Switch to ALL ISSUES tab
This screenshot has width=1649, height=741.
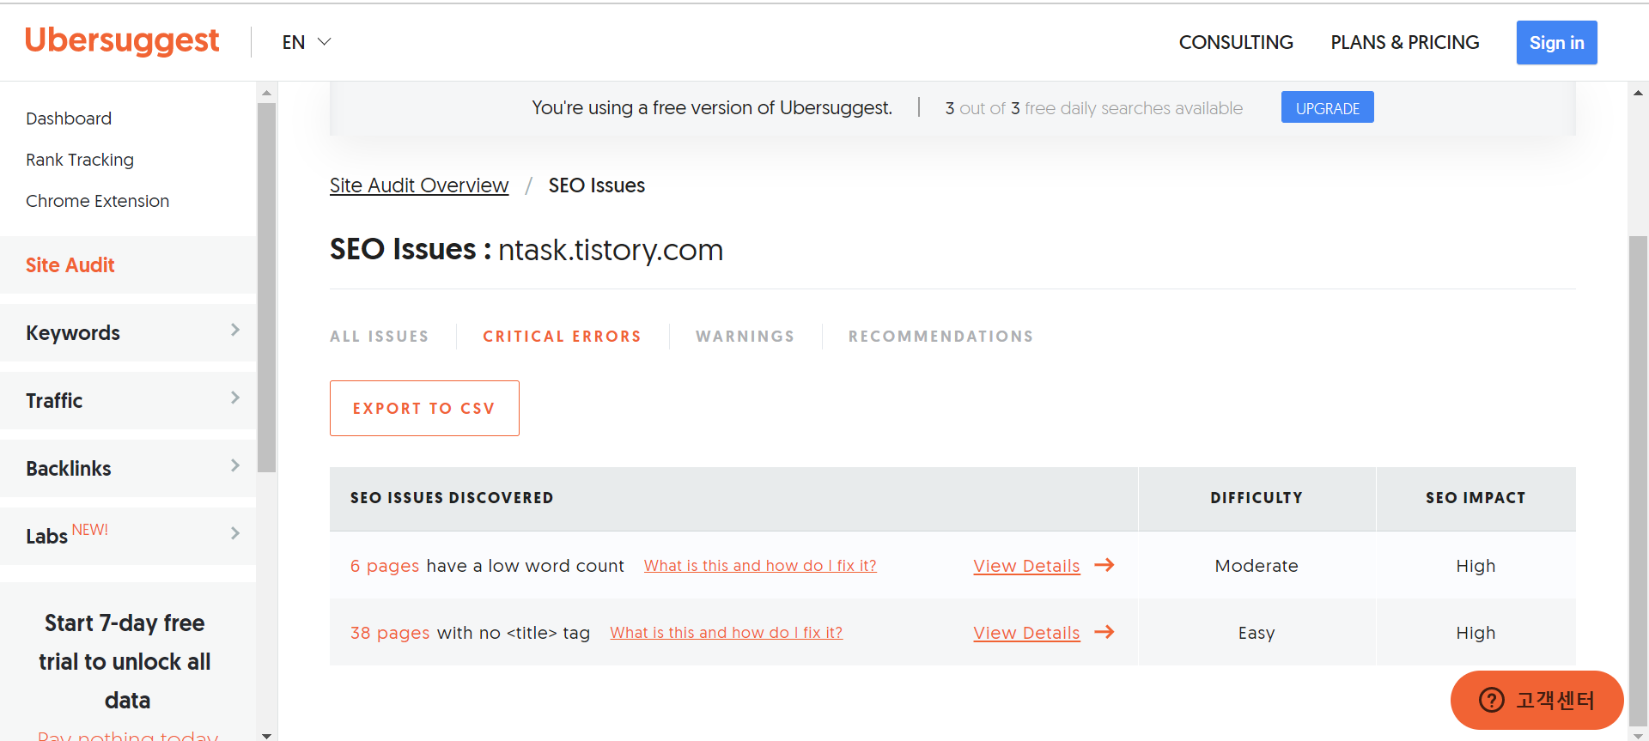[379, 337]
